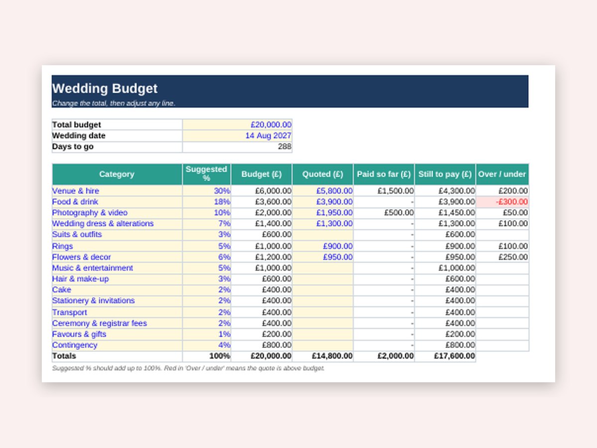This screenshot has height=448, width=597.
Task: Select Food & drink suggested 18% cell
Action: (x=207, y=202)
